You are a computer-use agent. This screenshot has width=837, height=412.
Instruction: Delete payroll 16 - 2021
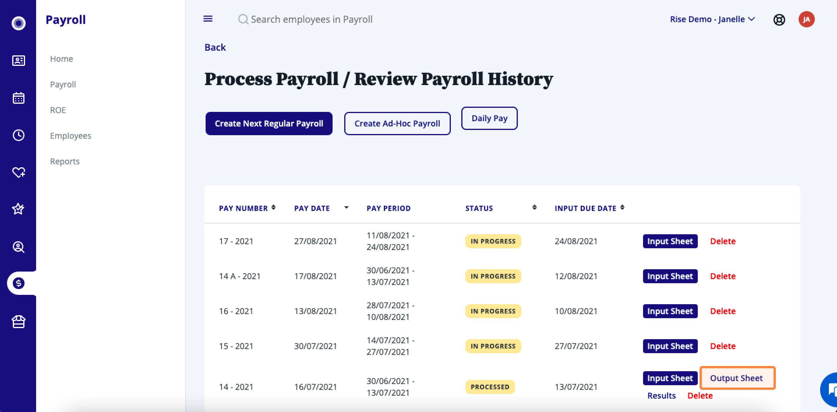[723, 311]
